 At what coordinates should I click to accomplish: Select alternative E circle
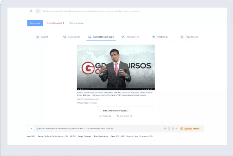point(38,11)
